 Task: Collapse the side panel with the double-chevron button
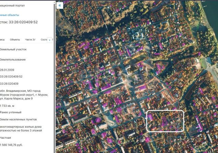tap(60, 5)
